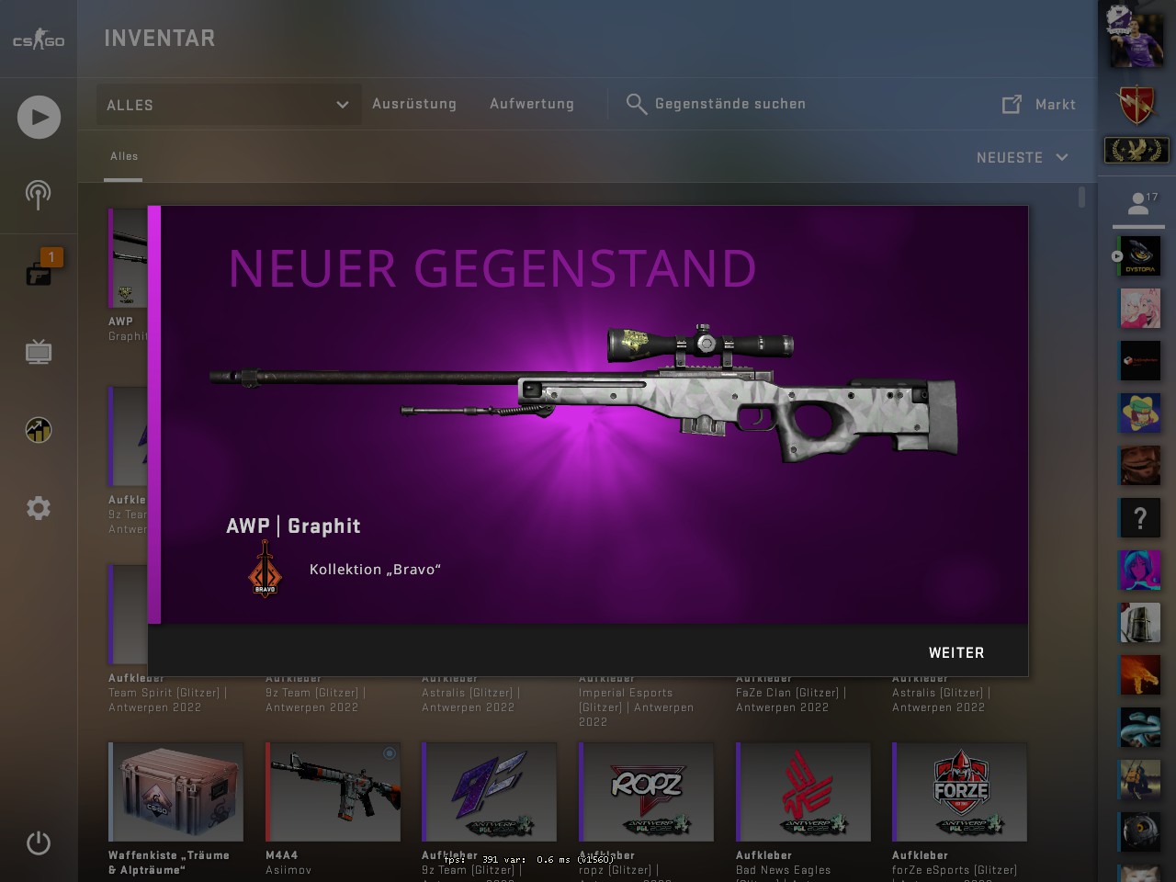1176x882 pixels.
Task: Select the Waffenkiste Träume & Alpträume thumbnail
Action: coord(175,792)
